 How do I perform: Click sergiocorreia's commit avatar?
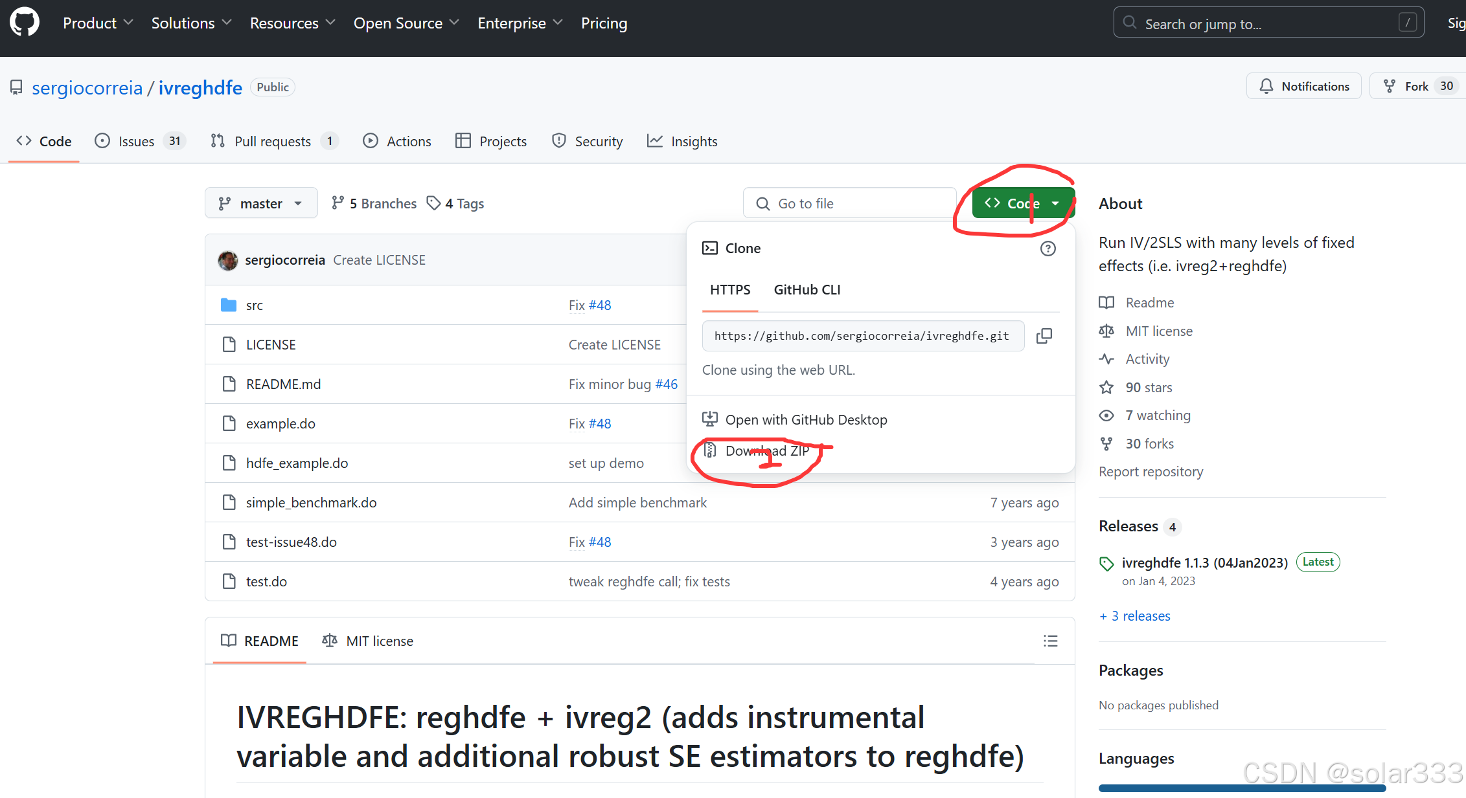(x=228, y=260)
